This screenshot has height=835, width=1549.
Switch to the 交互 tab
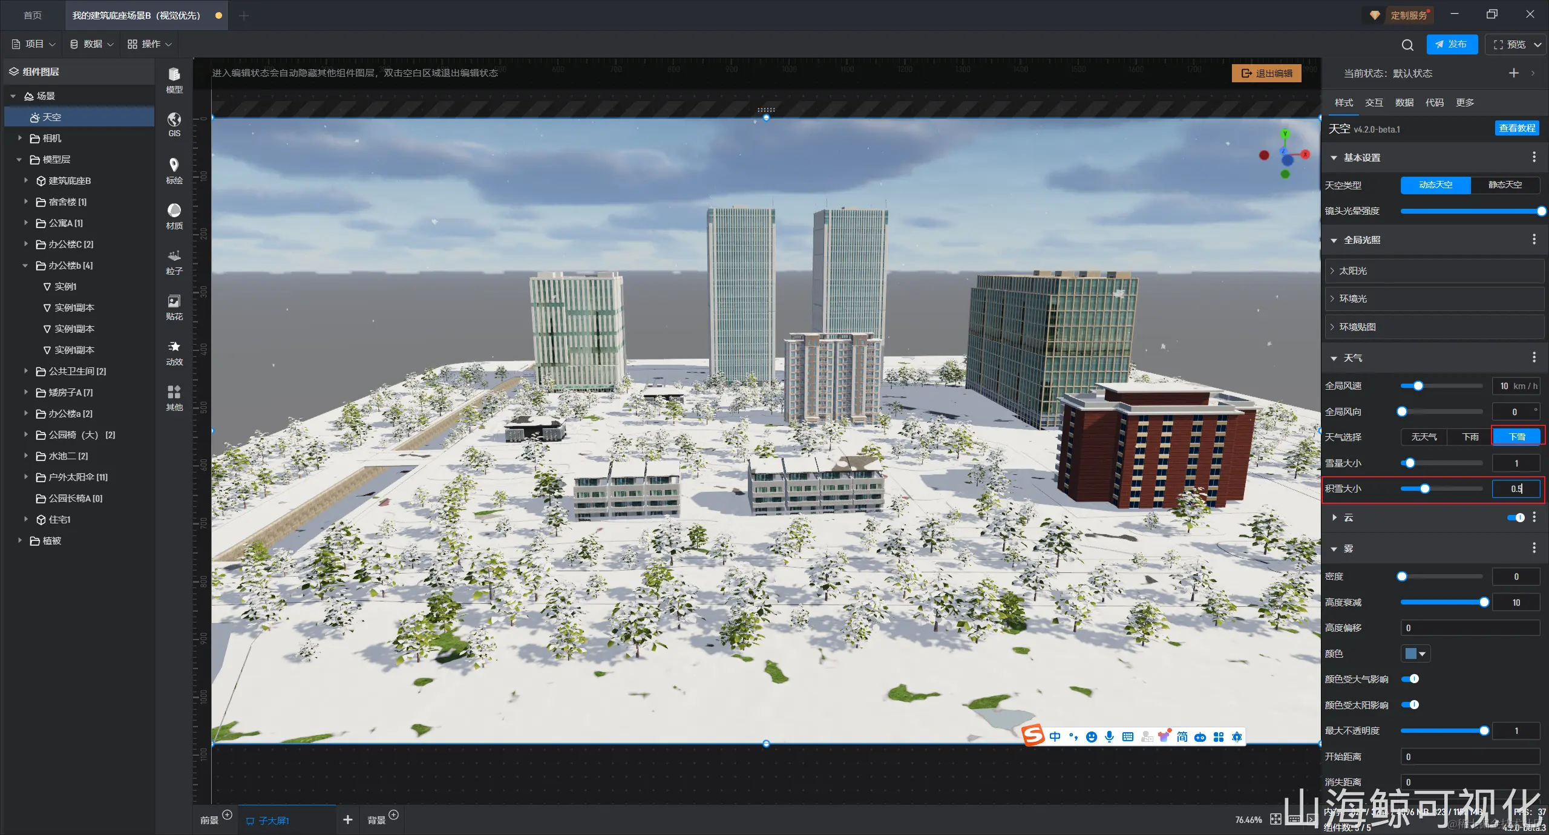(x=1374, y=102)
